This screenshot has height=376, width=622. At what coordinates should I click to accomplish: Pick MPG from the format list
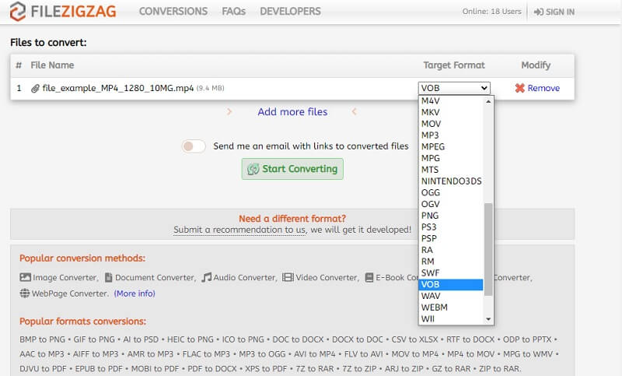coord(451,159)
